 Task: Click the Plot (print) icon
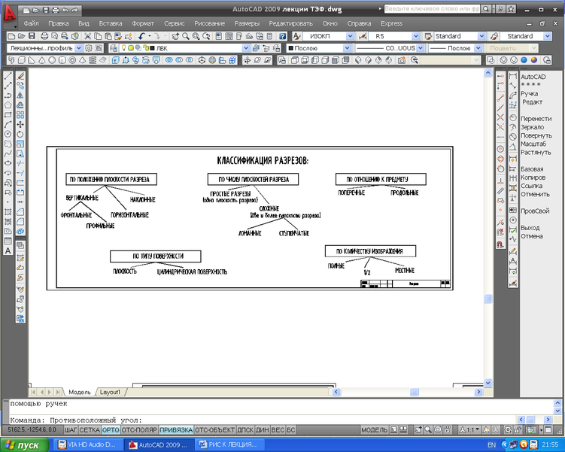[44, 36]
